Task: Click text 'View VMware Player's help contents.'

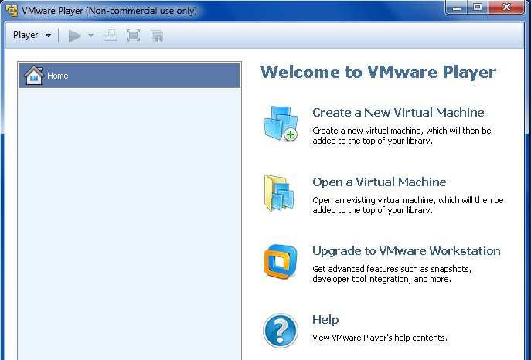Action: pyautogui.click(x=380, y=338)
